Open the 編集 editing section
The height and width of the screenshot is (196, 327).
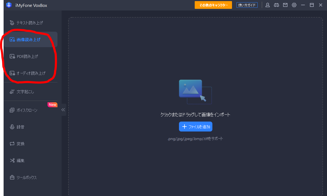point(20,161)
